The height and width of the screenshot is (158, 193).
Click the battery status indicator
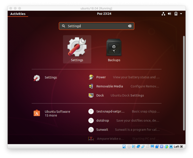pyautogui.click(x=176, y=14)
